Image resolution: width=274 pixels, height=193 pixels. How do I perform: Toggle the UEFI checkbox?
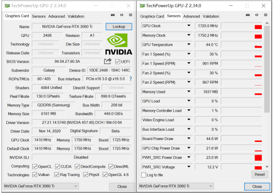click(x=118, y=62)
